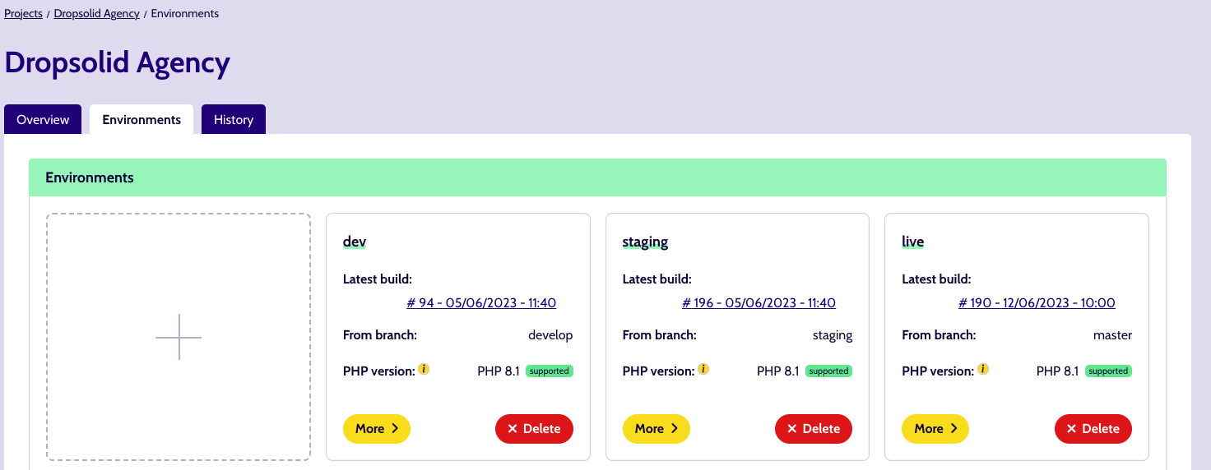Open More options for staging environment
Viewport: 1211px width, 470px height.
(x=657, y=428)
